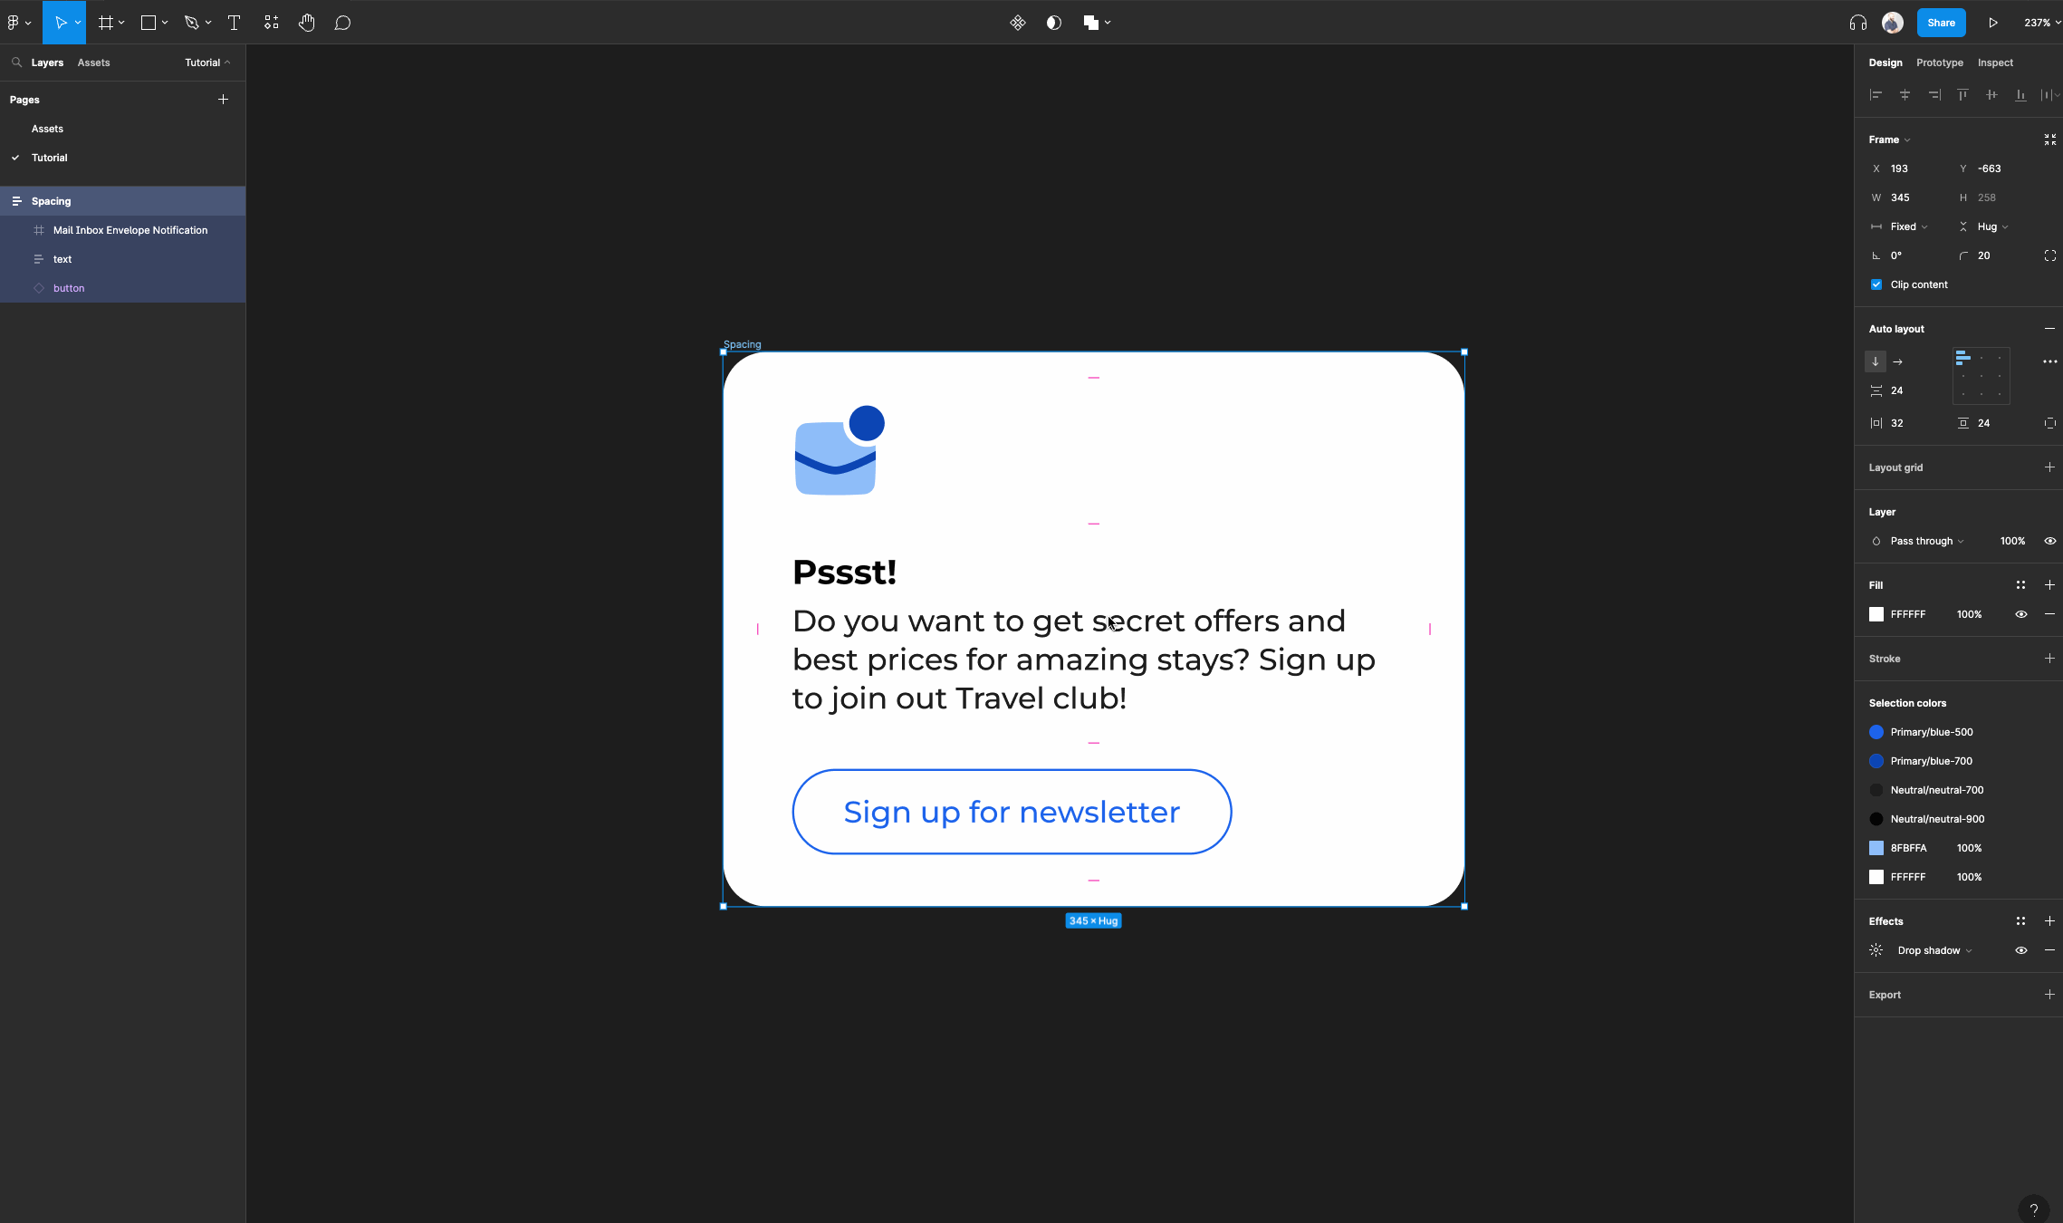Open the Design tab
The height and width of the screenshot is (1223, 2063).
[1885, 63]
